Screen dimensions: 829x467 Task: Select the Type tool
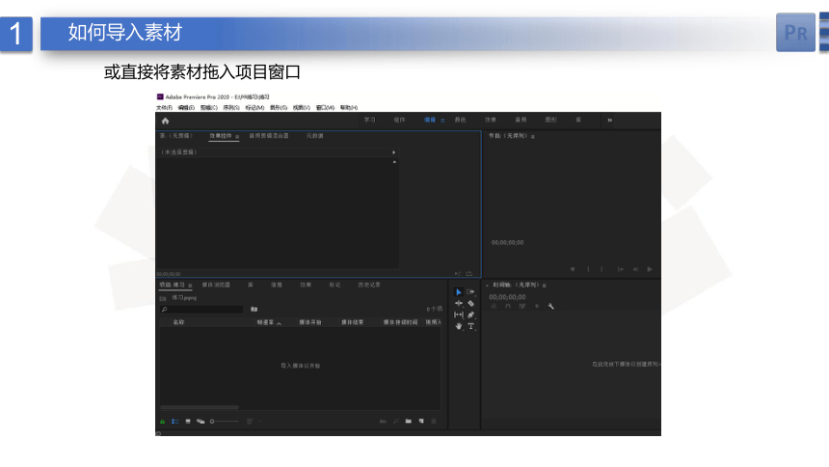[470, 326]
